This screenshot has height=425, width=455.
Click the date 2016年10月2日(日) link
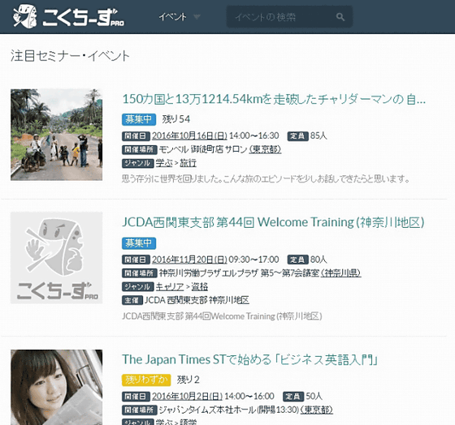pyautogui.click(x=187, y=396)
